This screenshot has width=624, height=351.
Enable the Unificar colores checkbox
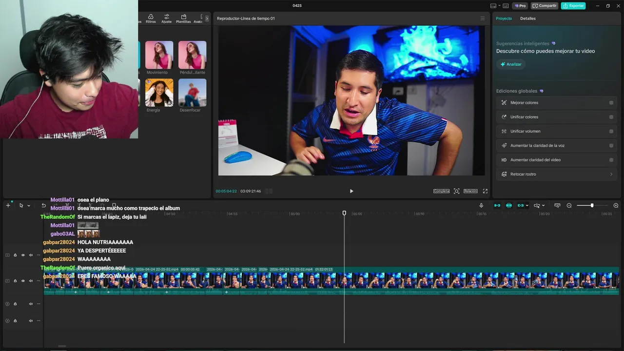pyautogui.click(x=611, y=117)
